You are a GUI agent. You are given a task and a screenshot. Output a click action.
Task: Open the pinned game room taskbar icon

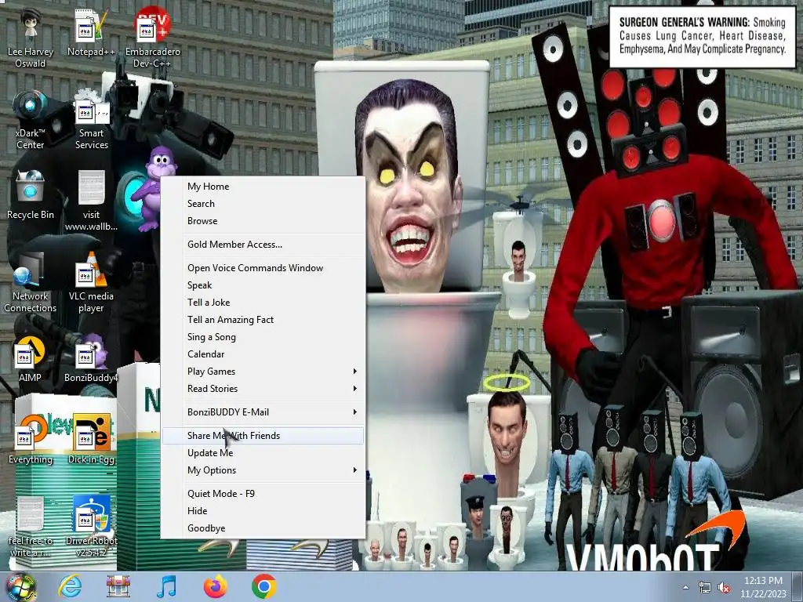[118, 586]
